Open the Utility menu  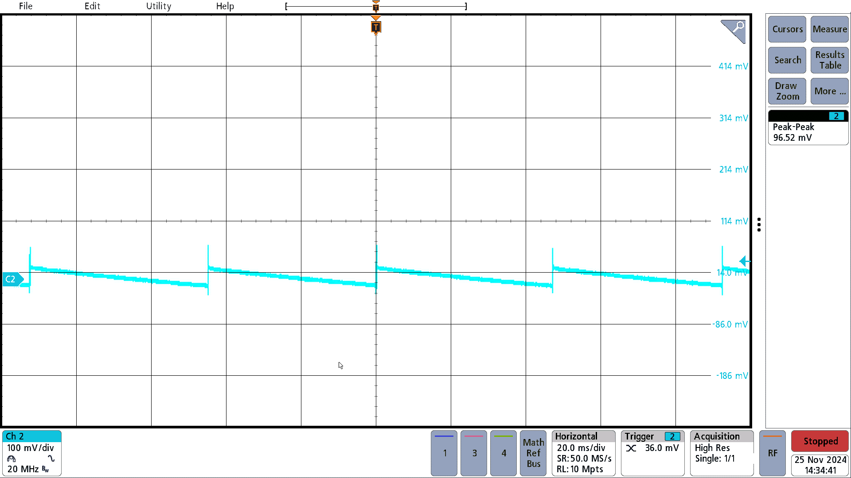[x=159, y=6]
